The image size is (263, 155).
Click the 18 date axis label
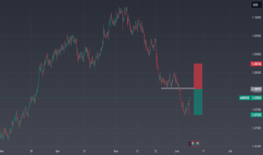[31, 151]
